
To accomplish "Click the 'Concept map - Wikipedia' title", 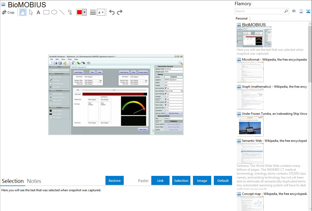I will 274,194.
